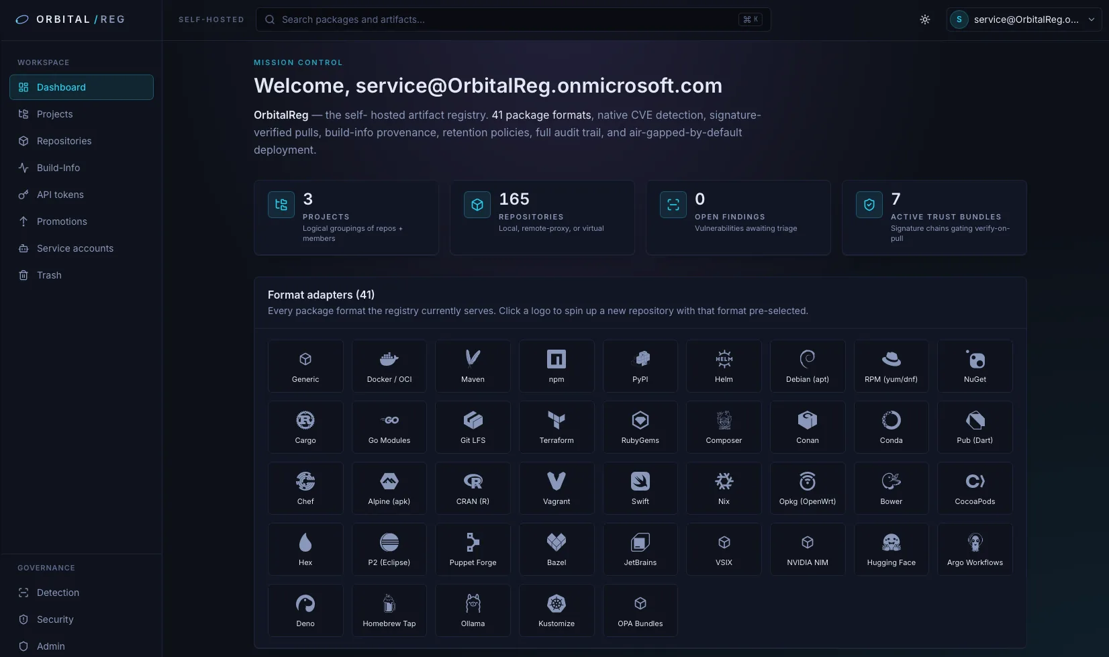Expand the service account user menu

coord(1024,19)
